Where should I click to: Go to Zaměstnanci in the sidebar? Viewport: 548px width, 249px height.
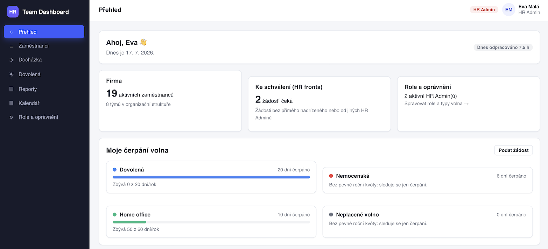click(44, 46)
